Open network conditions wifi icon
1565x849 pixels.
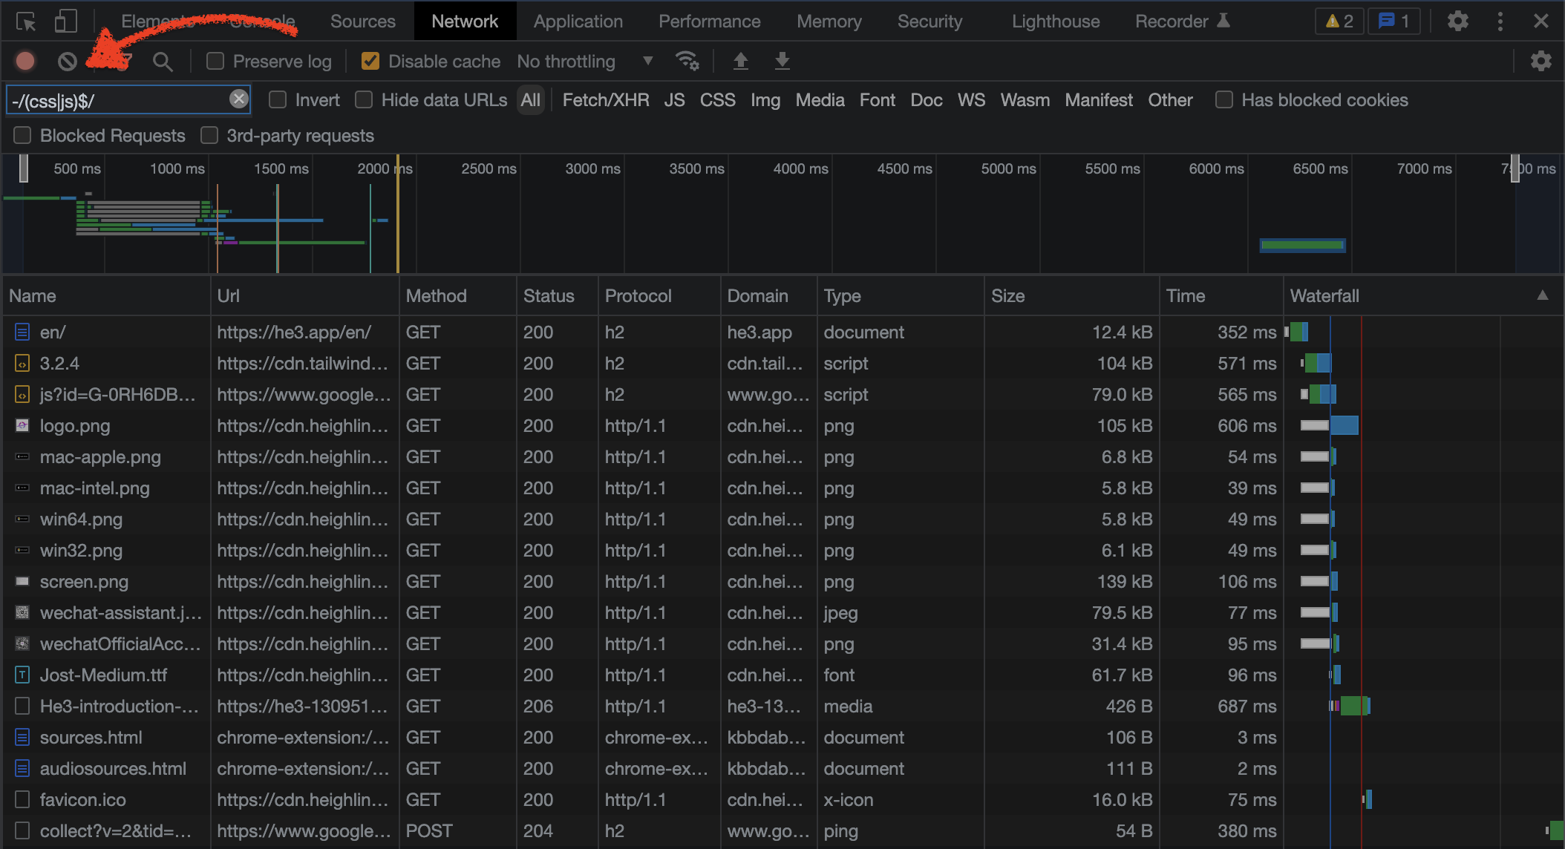[687, 61]
